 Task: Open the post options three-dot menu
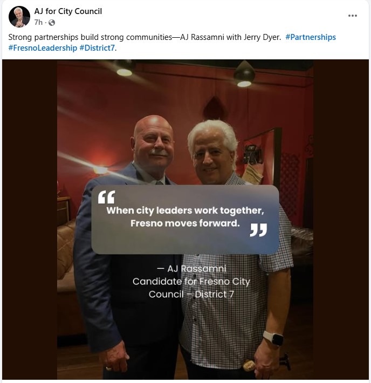pos(353,16)
